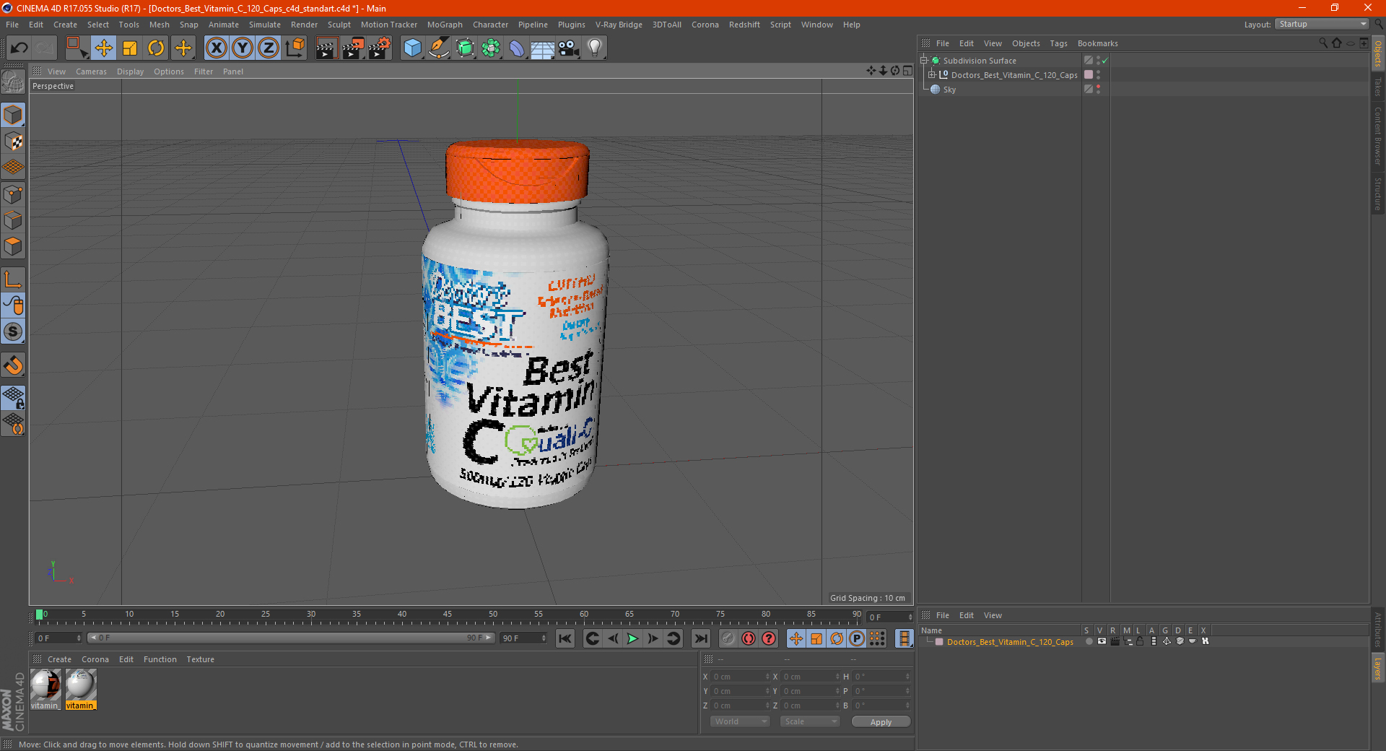Screen dimensions: 1386x751
Task: Open the Layout Startup dropdown
Action: coord(1322,24)
